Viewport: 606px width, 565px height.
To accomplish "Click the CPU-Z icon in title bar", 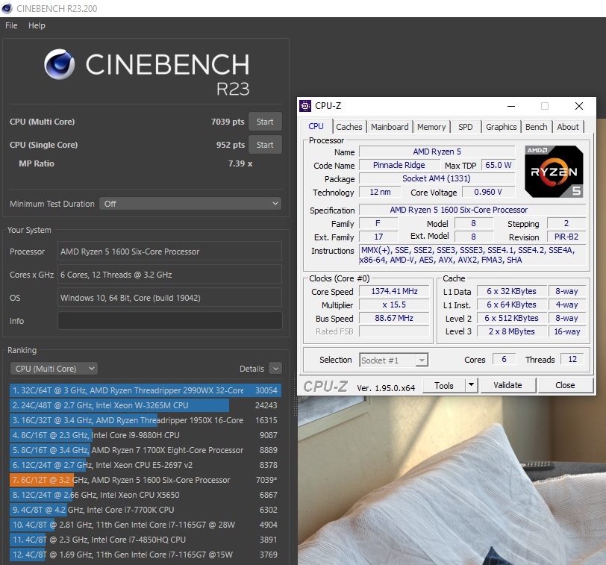I will (x=307, y=106).
